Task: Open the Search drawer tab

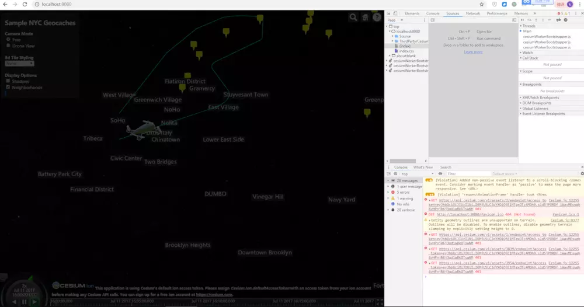Action: pos(446,168)
